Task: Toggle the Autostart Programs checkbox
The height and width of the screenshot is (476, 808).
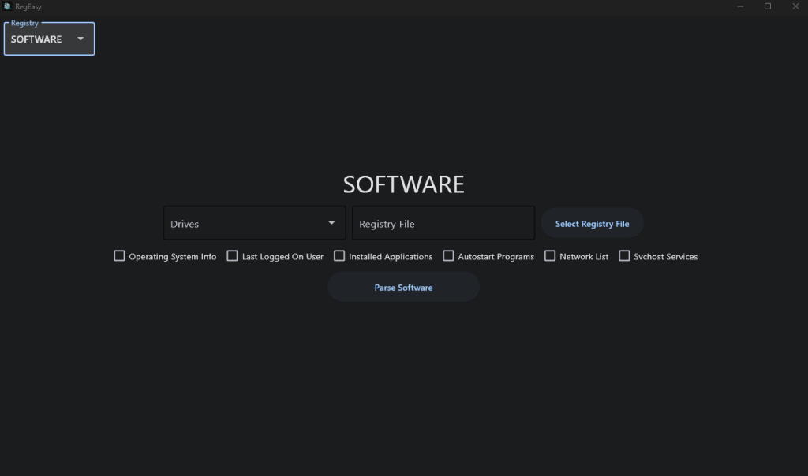Action: tap(448, 256)
